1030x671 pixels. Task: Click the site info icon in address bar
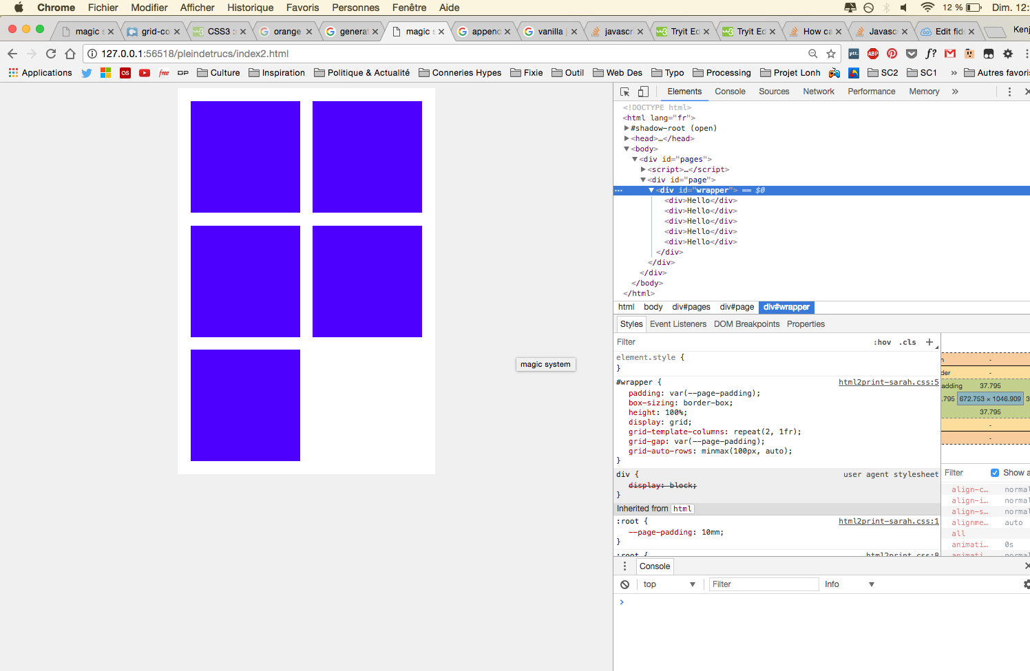[92, 54]
